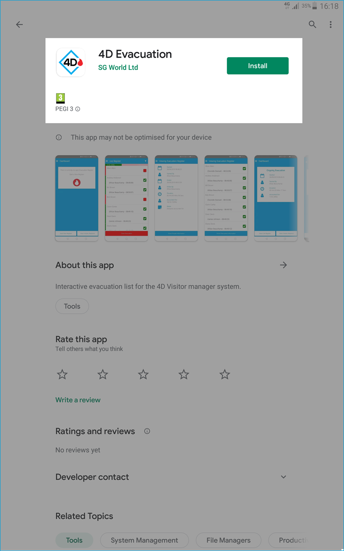Image resolution: width=344 pixels, height=551 pixels.
Task: Open SG World Ltd developer page
Action: 118,67
